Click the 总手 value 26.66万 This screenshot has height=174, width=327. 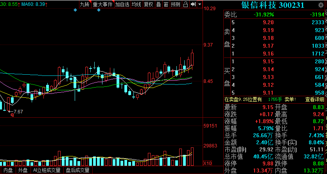pyautogui.click(x=263, y=135)
